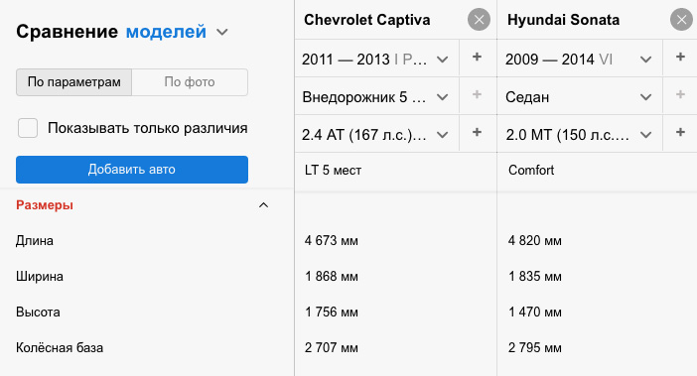The image size is (697, 376).
Task: Click the 1 835 мм width value
Action: 535,276
